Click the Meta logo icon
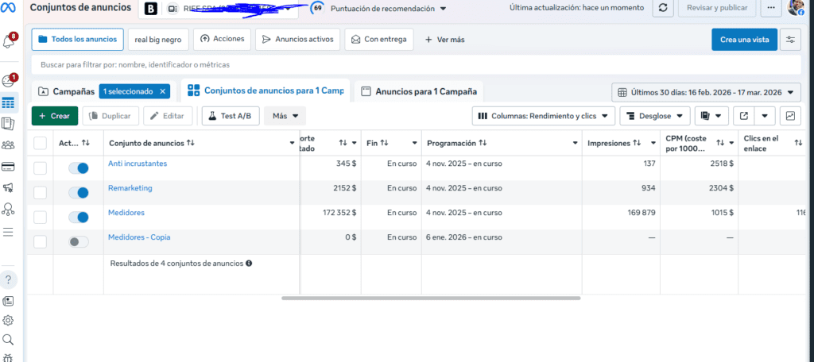The image size is (814, 362). click(x=8, y=7)
